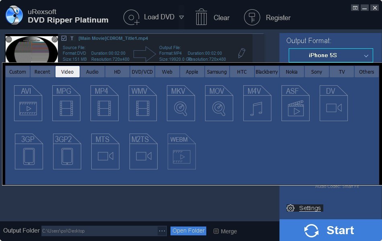This screenshot has height=241, width=382.
Task: Open the TV tab
Action: [341, 72]
